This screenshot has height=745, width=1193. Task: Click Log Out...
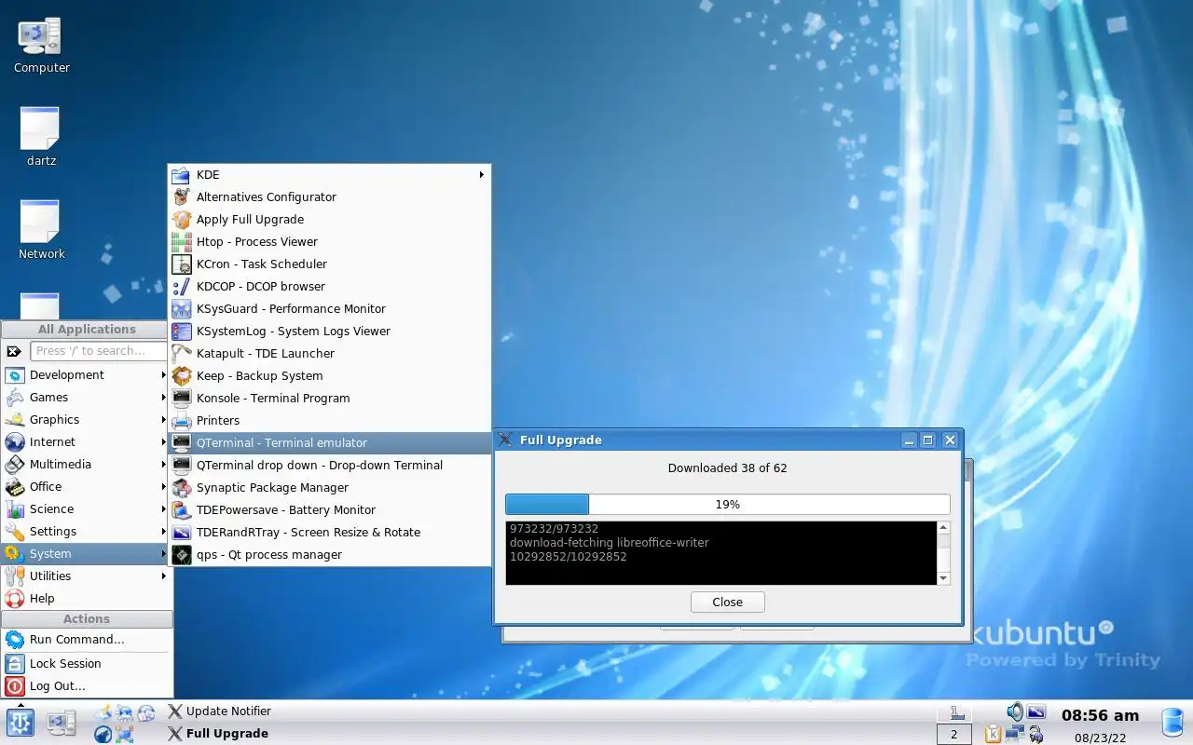coord(87,686)
